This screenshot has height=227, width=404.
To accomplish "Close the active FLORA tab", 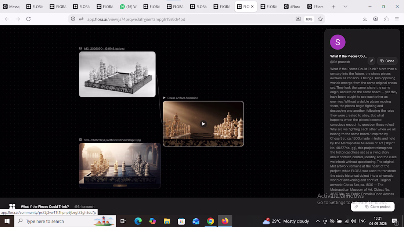I will pyautogui.click(x=252, y=7).
